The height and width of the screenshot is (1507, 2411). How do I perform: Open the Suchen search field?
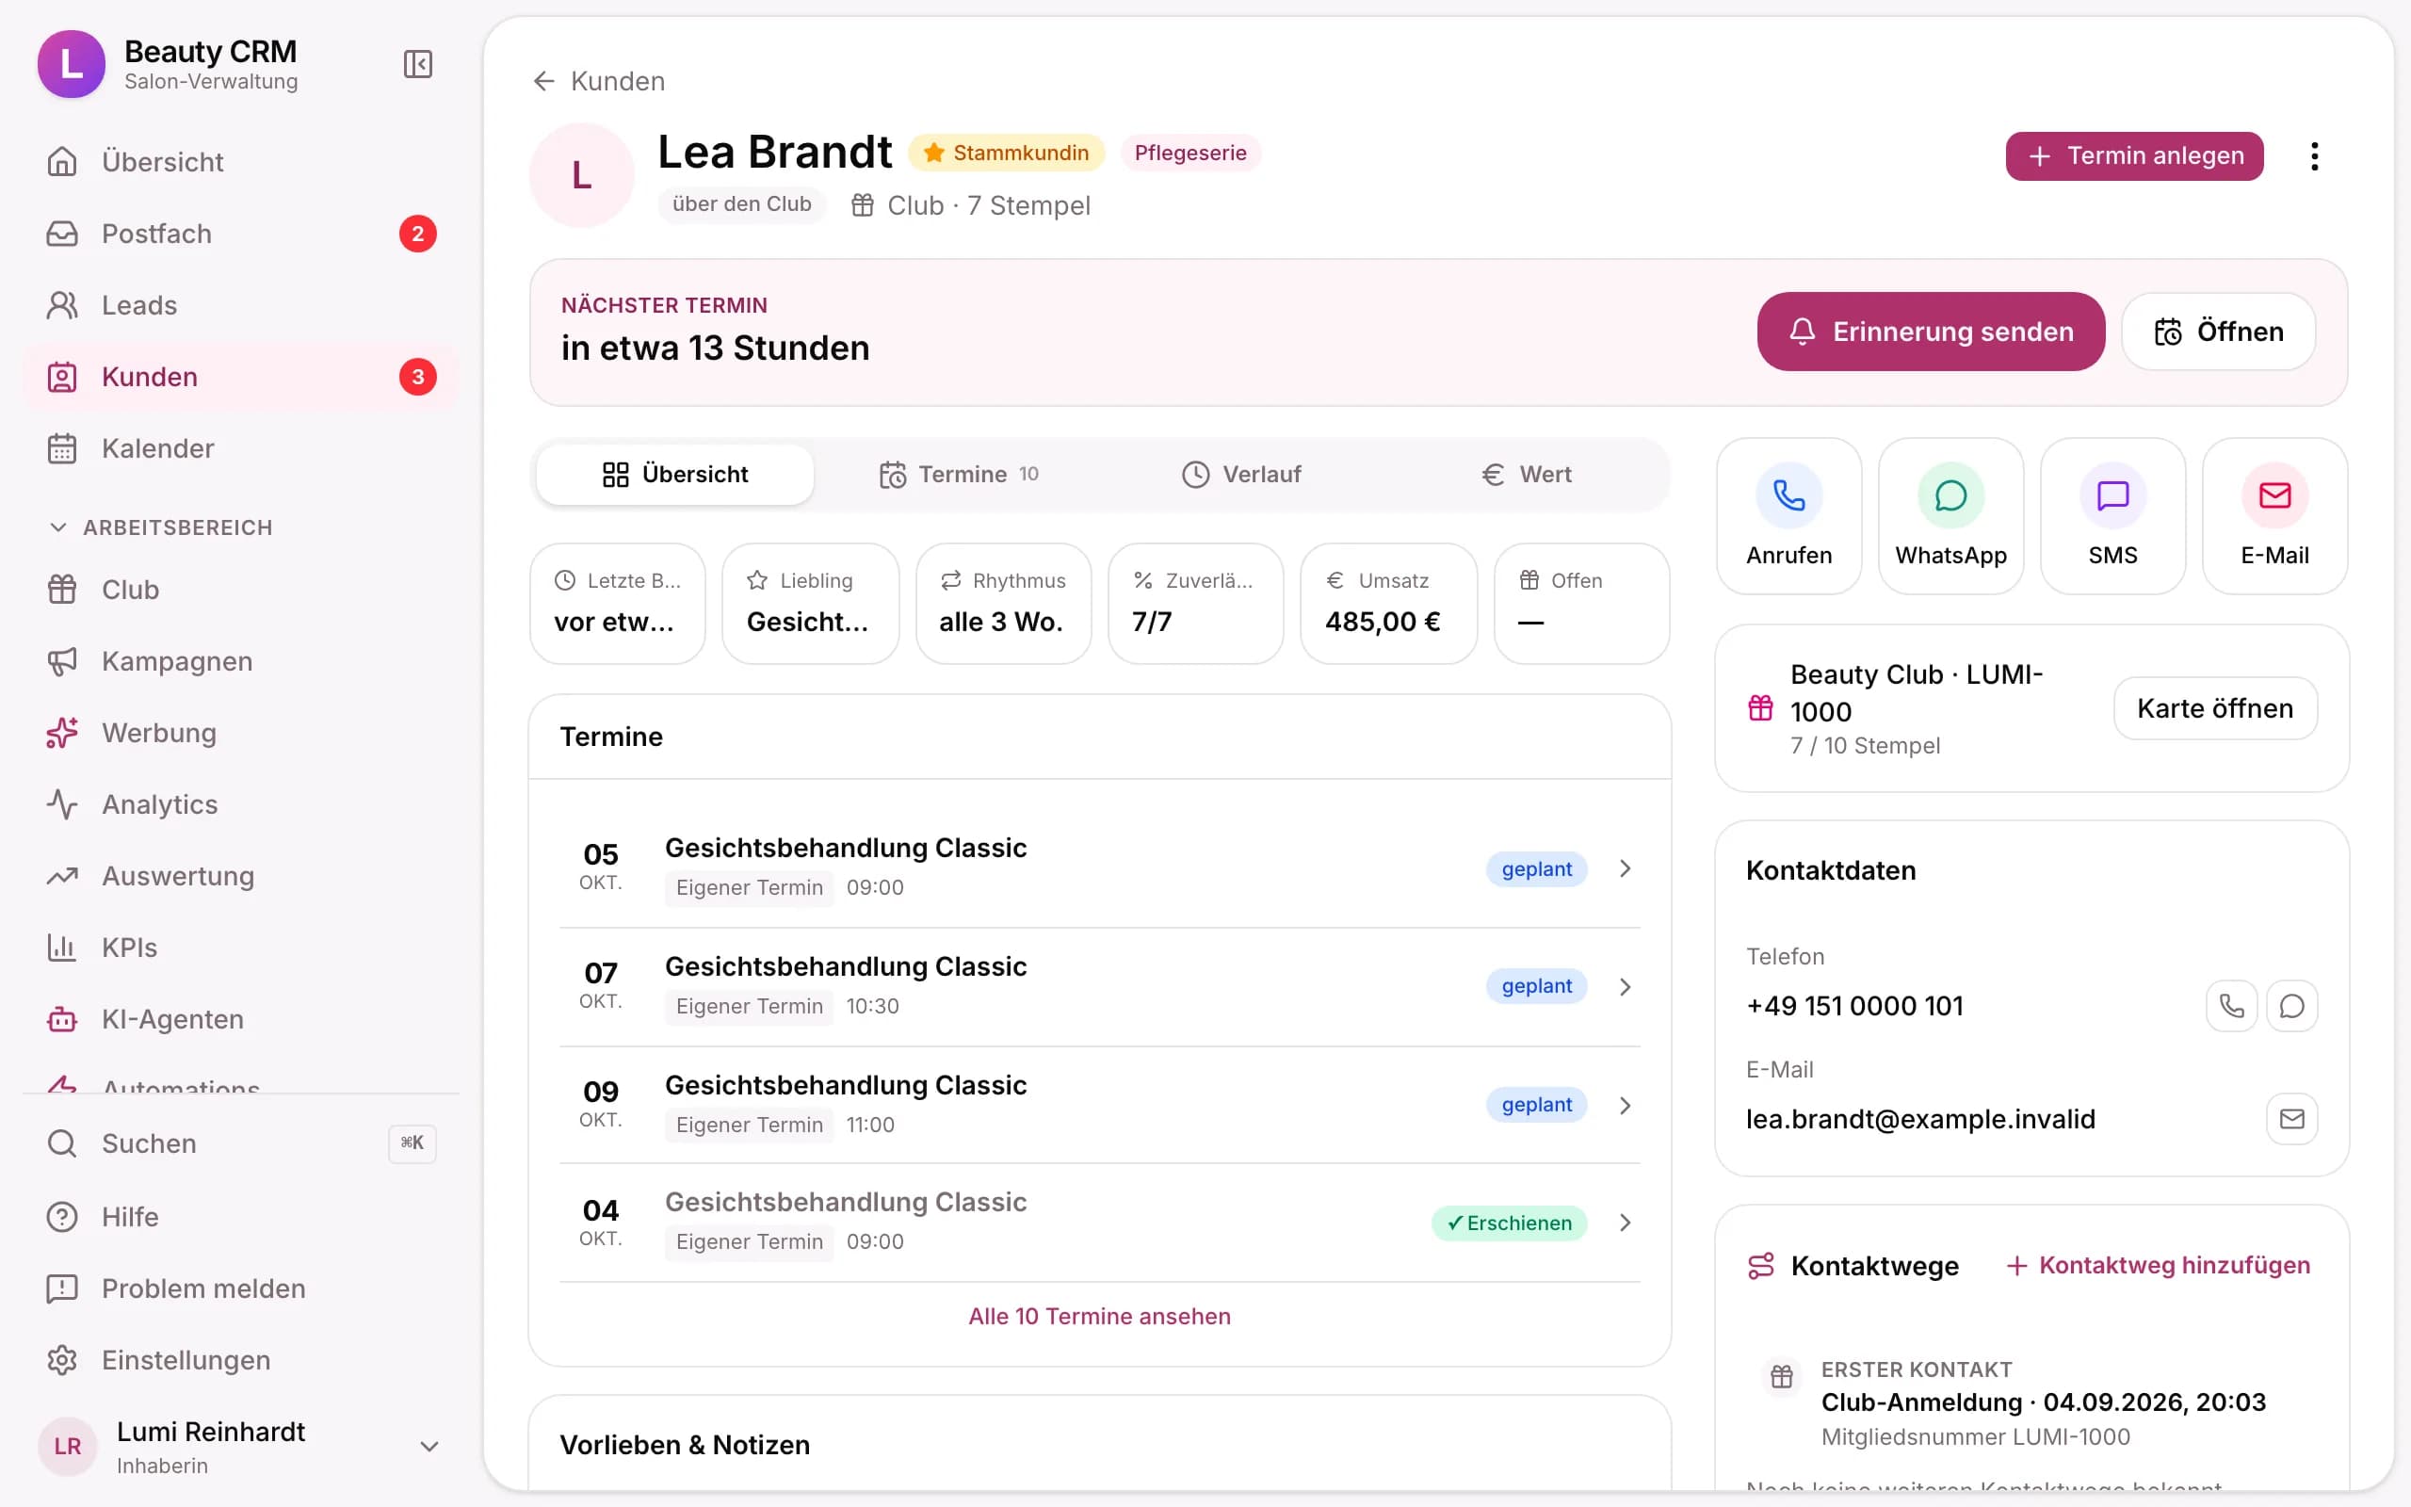(x=241, y=1144)
